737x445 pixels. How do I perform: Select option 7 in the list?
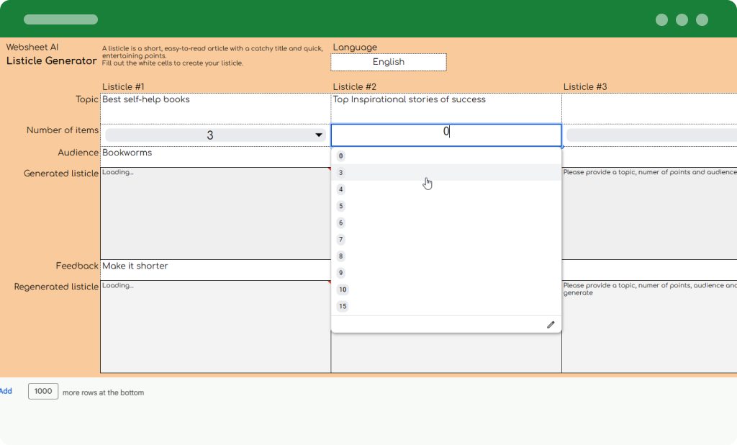click(341, 240)
